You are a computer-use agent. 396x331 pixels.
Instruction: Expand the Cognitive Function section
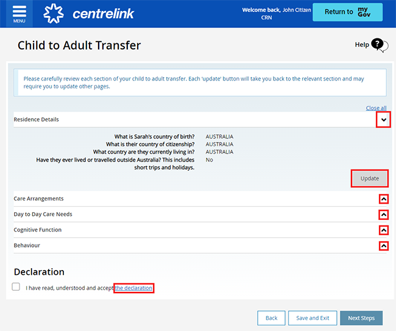pos(384,230)
